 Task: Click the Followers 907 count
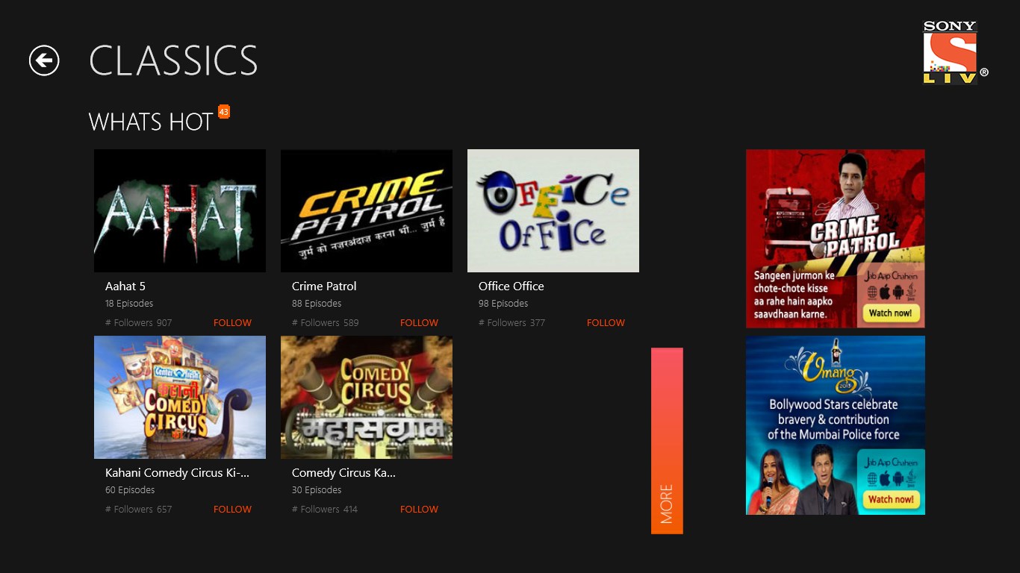[139, 323]
